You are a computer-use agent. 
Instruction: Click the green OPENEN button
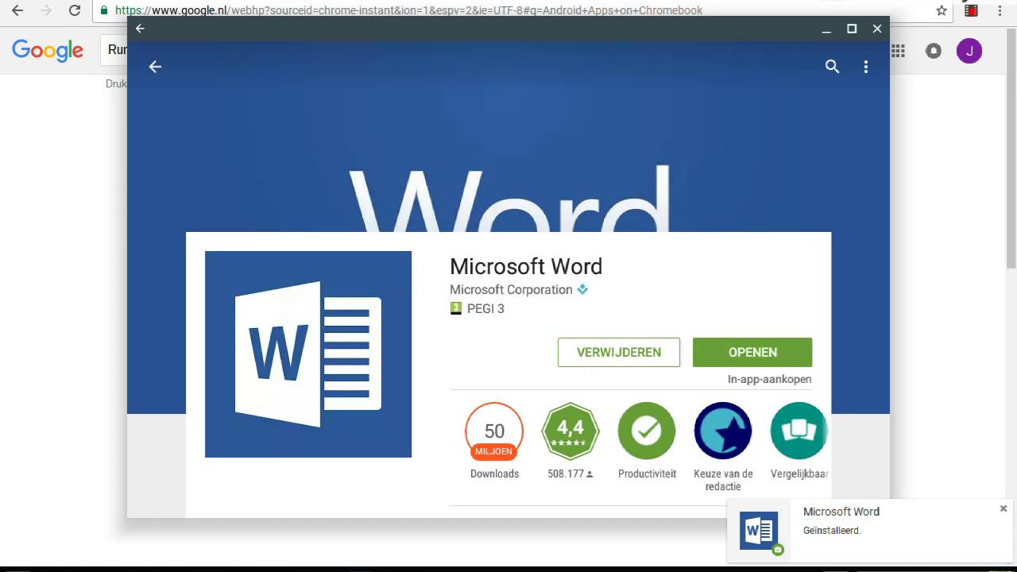tap(752, 352)
